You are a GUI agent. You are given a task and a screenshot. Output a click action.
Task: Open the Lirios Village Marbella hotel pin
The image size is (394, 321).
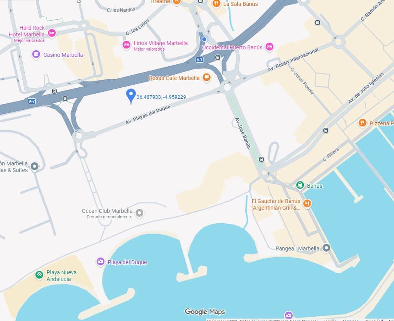tap(126, 45)
